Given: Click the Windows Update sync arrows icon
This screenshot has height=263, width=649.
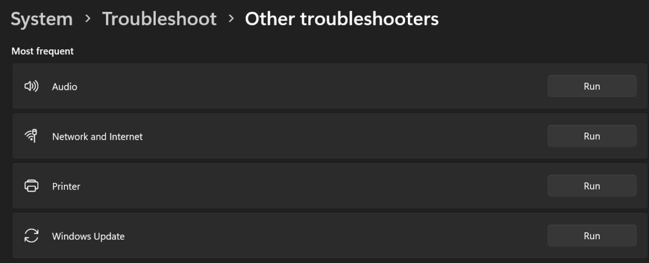Looking at the screenshot, I should click(x=31, y=236).
